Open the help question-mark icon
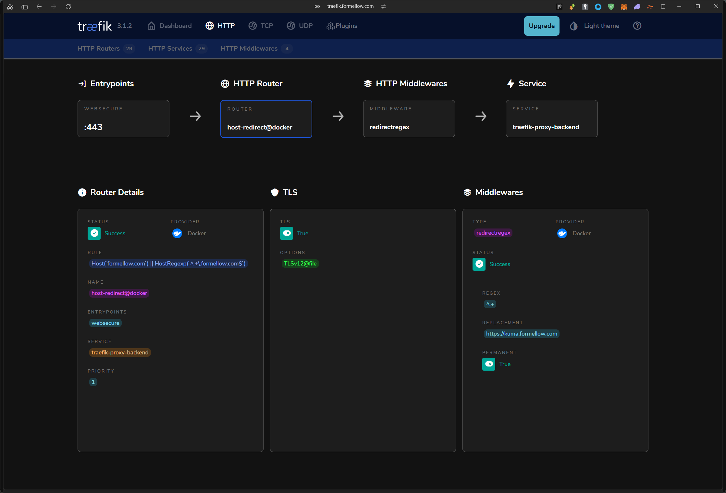Viewport: 726px width, 493px height. [637, 26]
